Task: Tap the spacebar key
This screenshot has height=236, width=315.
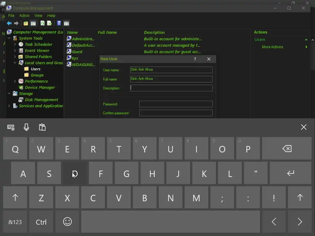Action: coord(170,222)
